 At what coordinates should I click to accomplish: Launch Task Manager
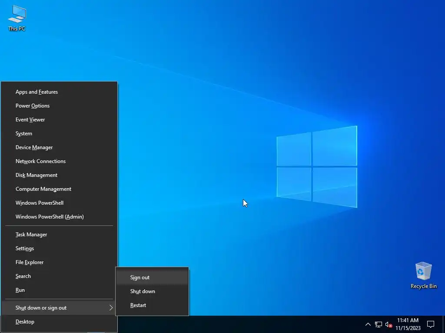(x=59, y=235)
